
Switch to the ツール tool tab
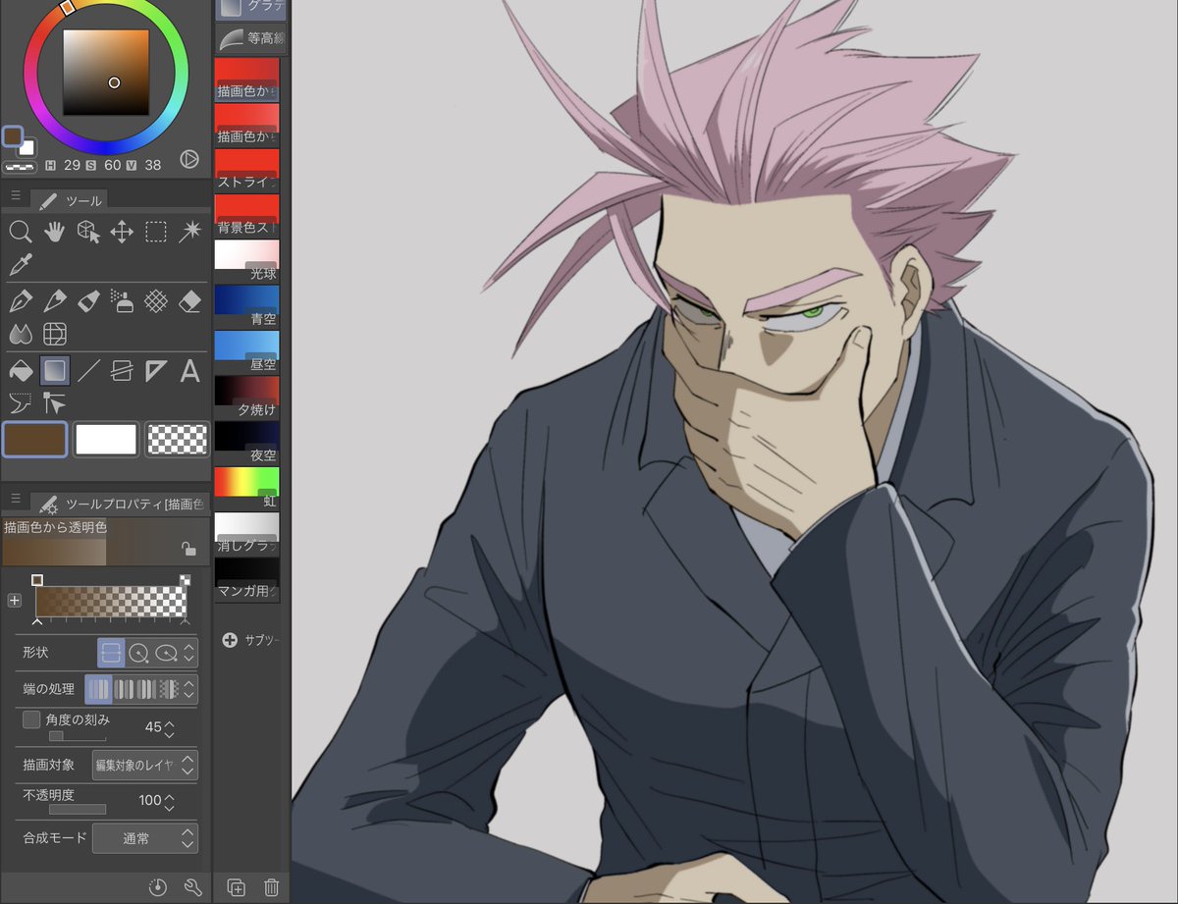(69, 200)
